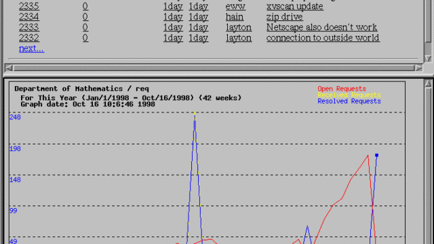
Task: Follow the 'next...' link
Action: pyautogui.click(x=32, y=48)
